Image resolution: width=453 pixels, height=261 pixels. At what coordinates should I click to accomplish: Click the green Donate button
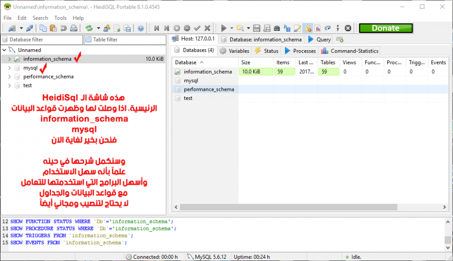click(386, 28)
